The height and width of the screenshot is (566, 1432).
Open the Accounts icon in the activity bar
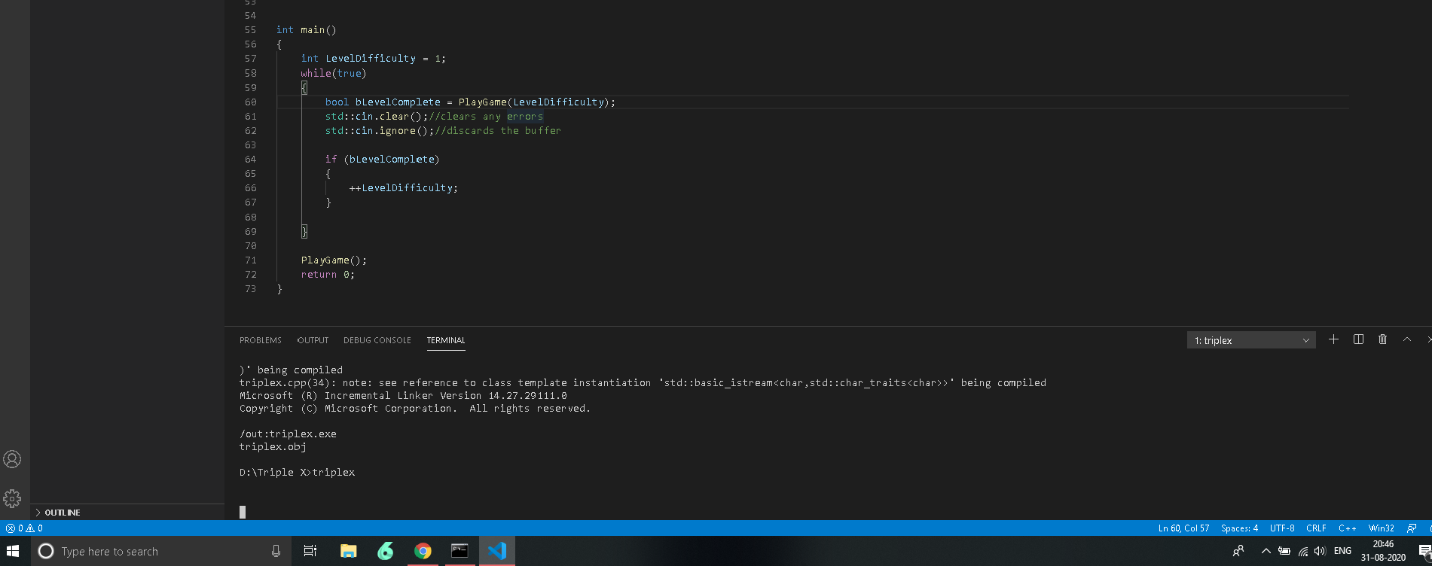[12, 458]
